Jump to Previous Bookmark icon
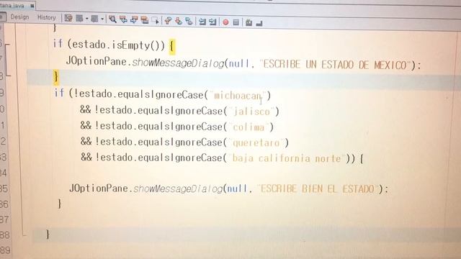This screenshot has height=259, width=461. (168, 21)
